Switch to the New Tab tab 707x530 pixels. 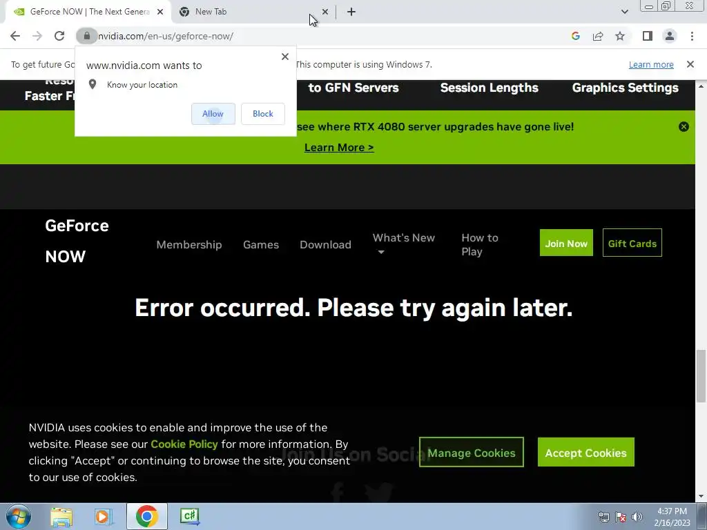click(x=253, y=12)
